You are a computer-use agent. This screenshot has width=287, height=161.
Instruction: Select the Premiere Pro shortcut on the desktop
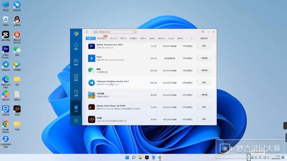click(6, 52)
